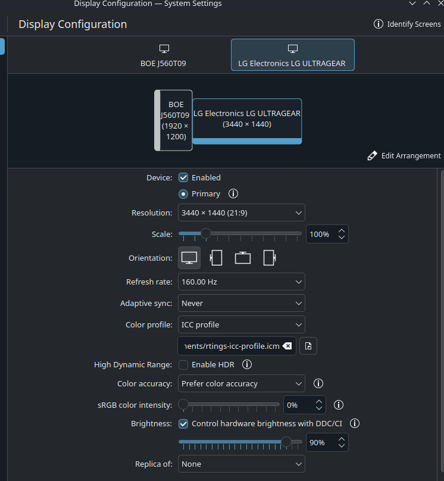Show info about Color accuracy
444x481 pixels.
[318, 383]
